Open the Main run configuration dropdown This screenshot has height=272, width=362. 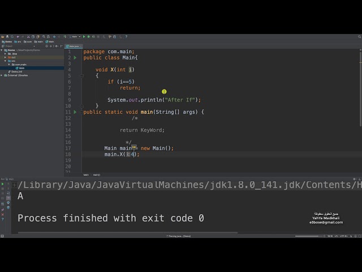pos(75,37)
